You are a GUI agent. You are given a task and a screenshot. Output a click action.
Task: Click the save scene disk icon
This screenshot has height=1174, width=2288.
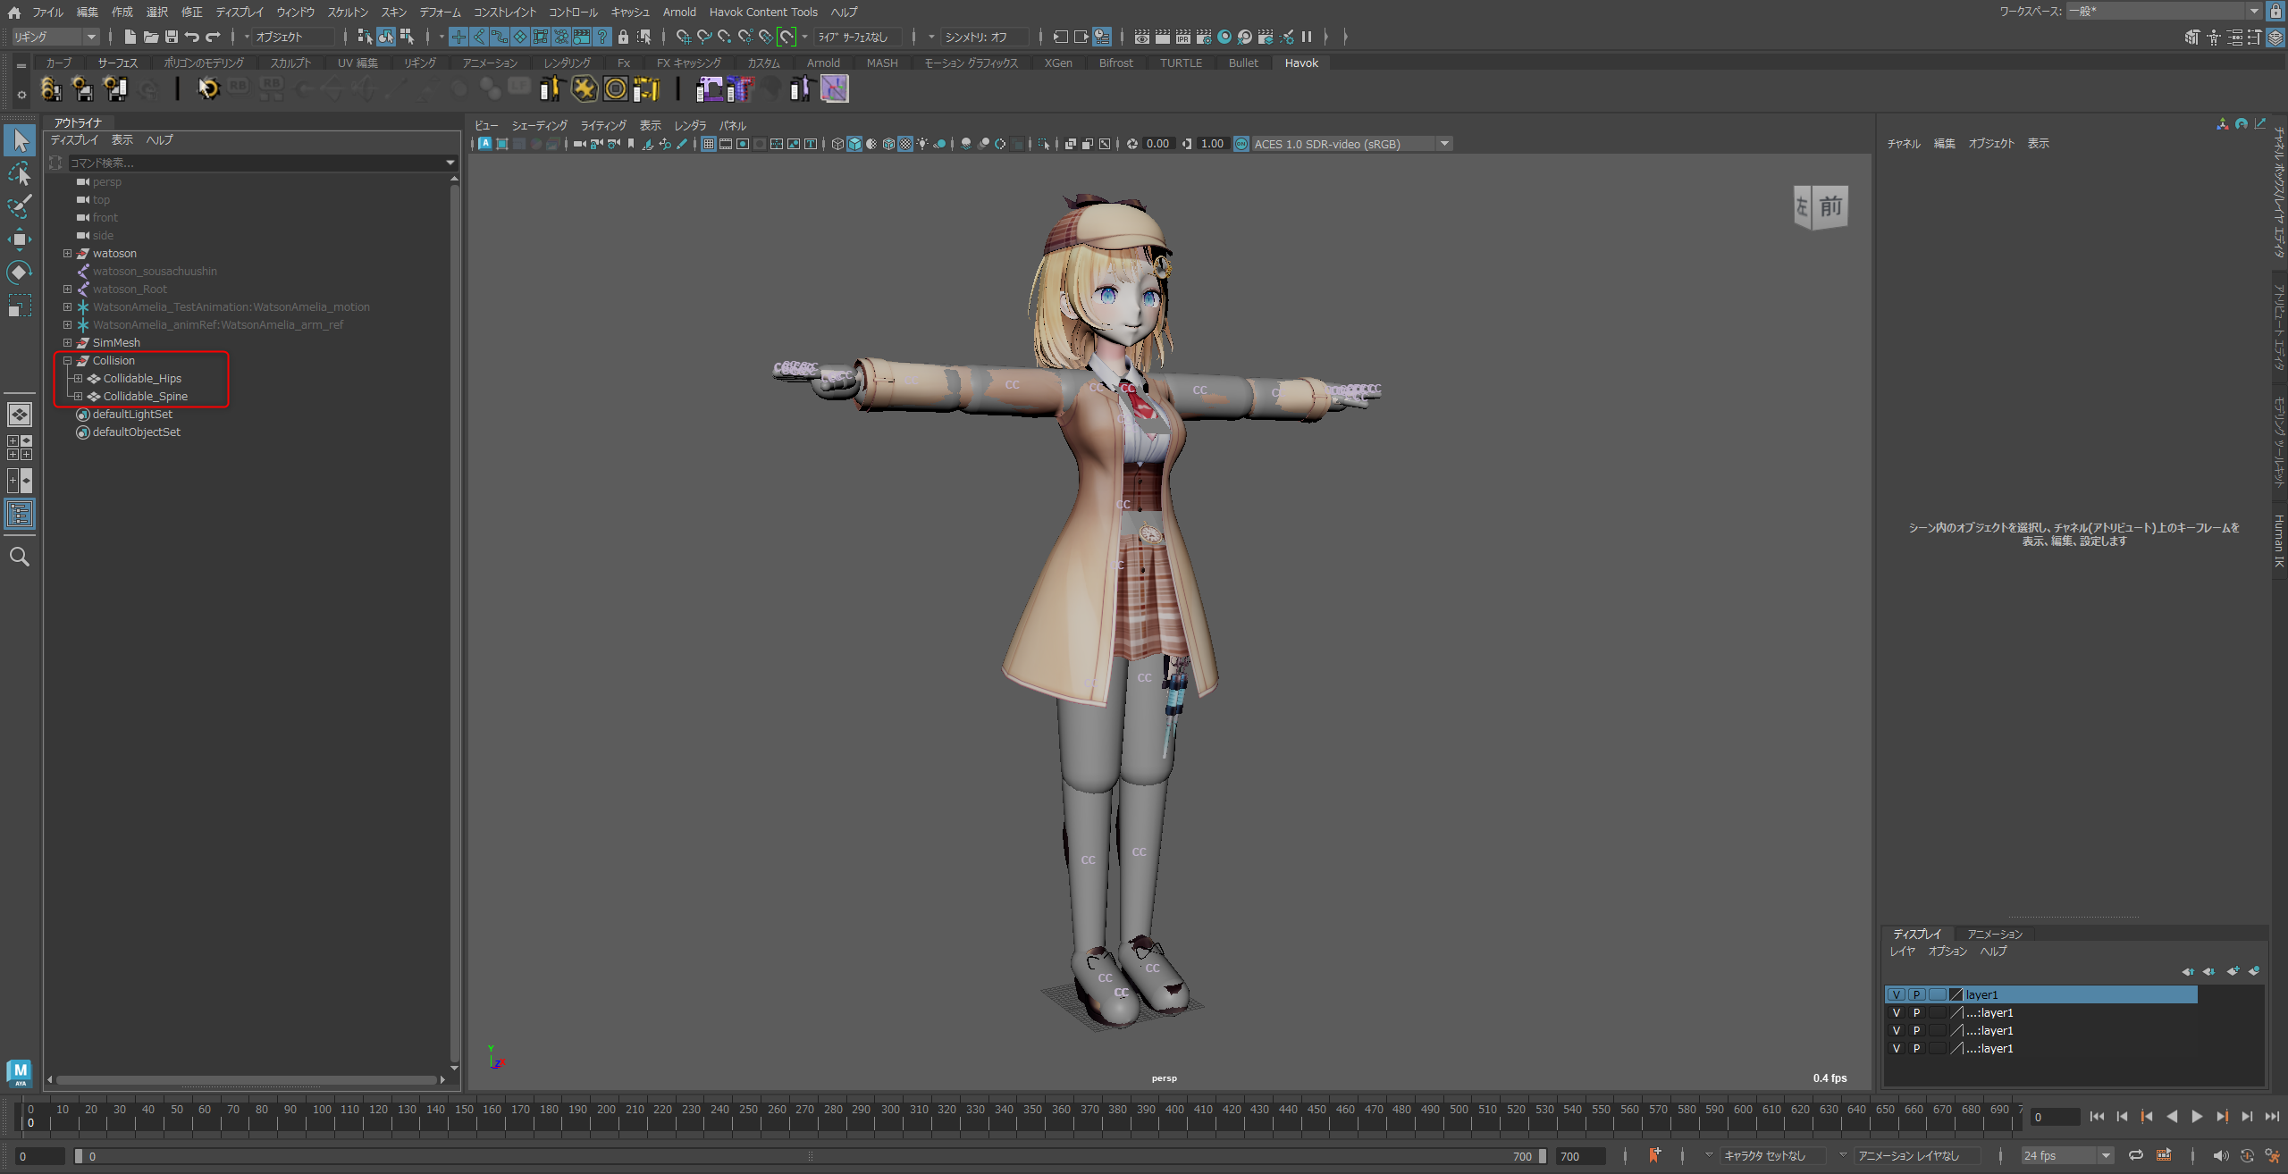[x=172, y=37]
